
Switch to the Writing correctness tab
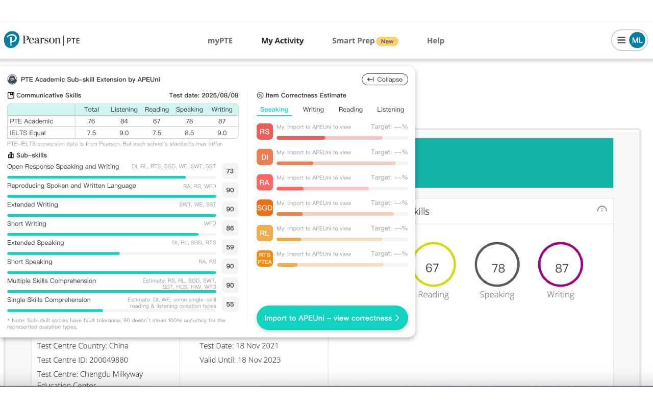pyautogui.click(x=313, y=110)
